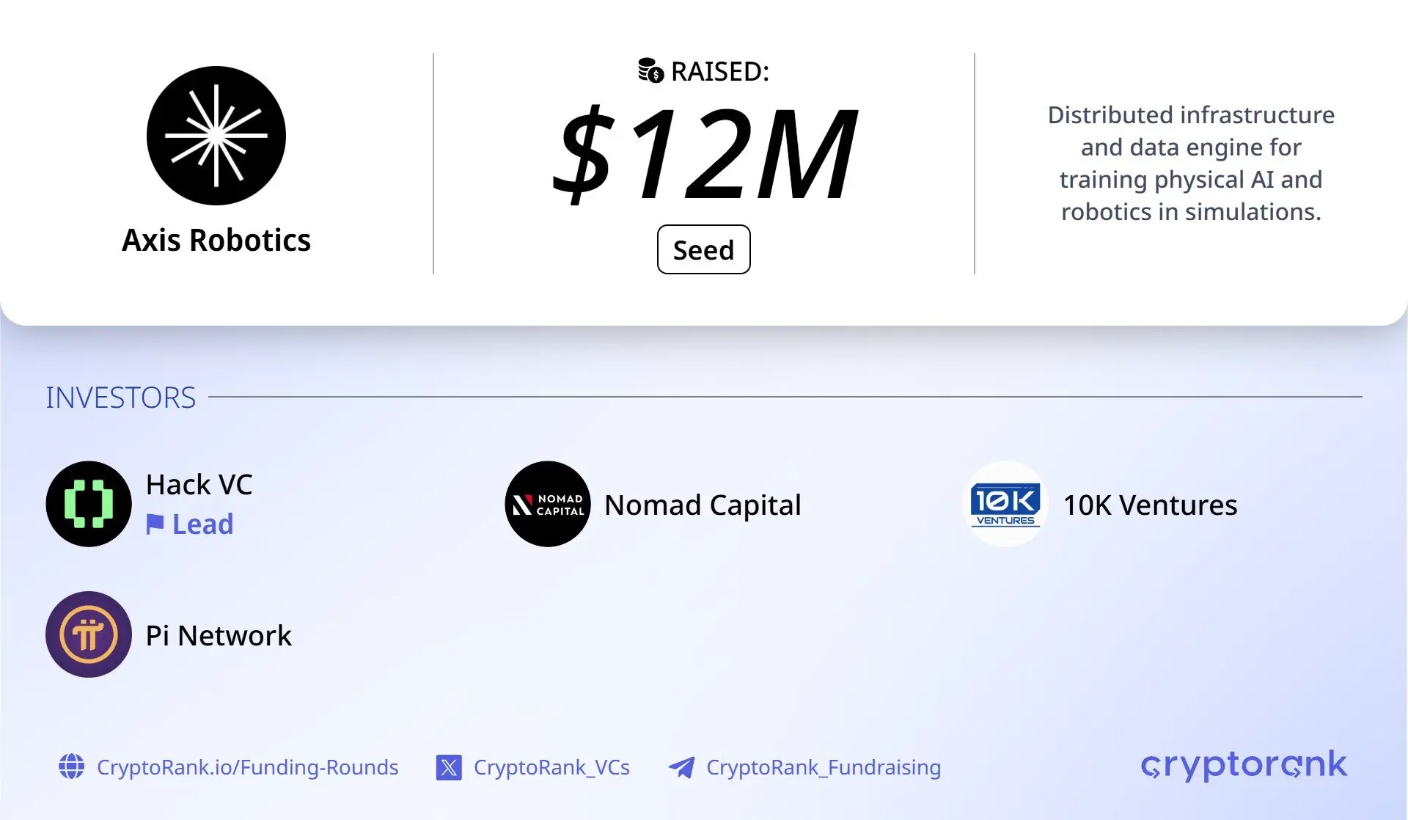Click the Nomad Capital investor name
The image size is (1408, 820).
click(x=703, y=505)
